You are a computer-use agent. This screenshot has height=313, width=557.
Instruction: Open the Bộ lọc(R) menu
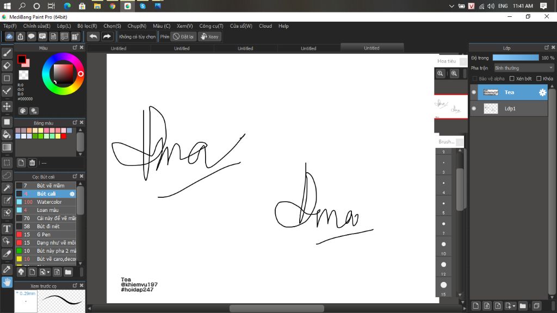[x=87, y=26]
